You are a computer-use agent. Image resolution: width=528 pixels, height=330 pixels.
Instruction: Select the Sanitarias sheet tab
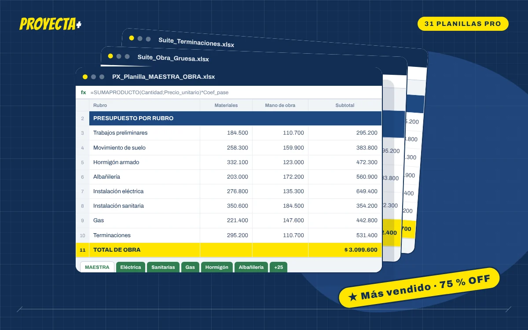[163, 267]
